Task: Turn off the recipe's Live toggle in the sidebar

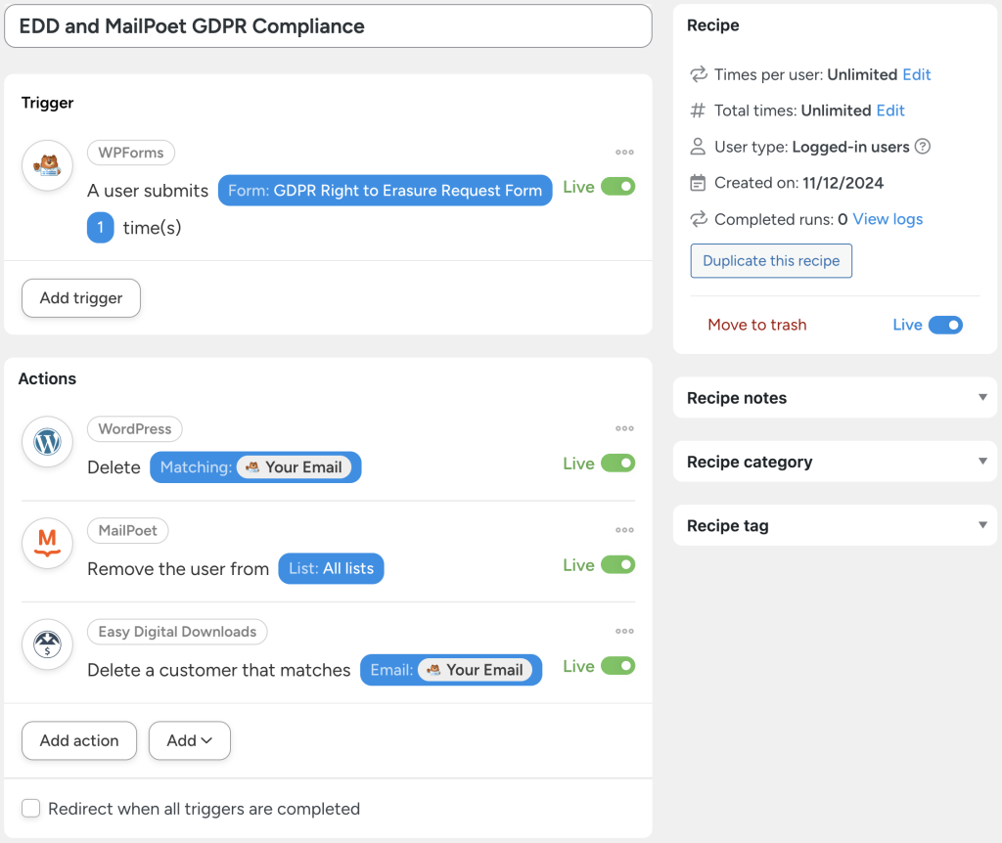Action: coord(946,325)
